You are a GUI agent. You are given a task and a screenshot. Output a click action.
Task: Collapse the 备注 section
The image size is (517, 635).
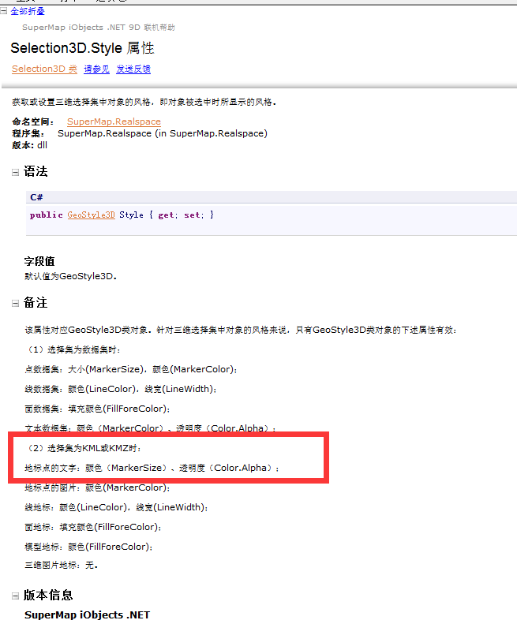[x=16, y=304]
